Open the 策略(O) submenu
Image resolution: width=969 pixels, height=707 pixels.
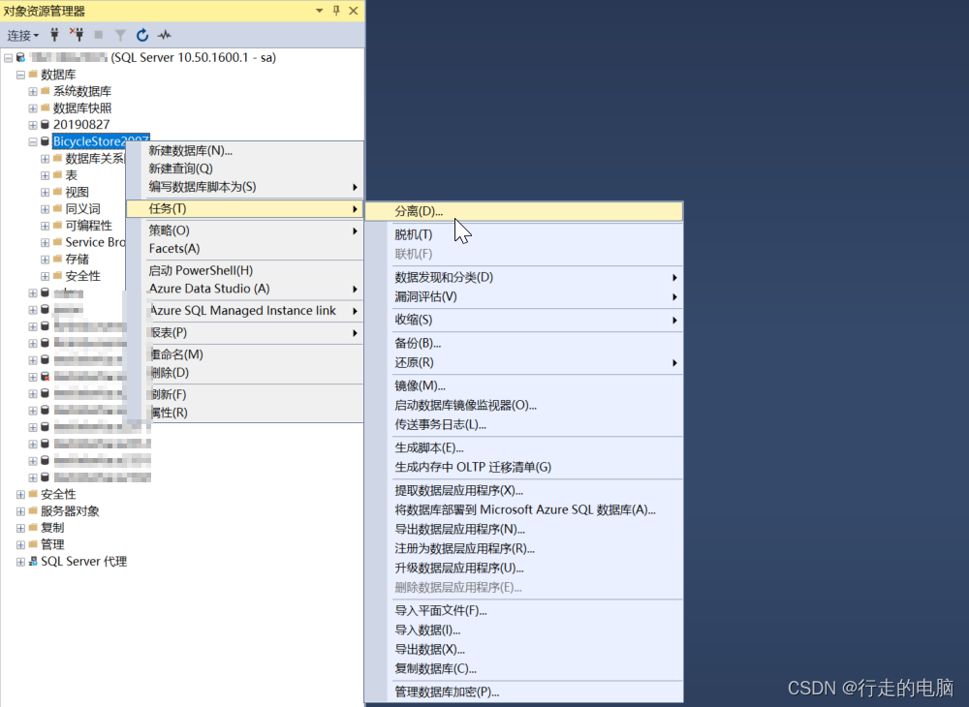pyautogui.click(x=245, y=231)
